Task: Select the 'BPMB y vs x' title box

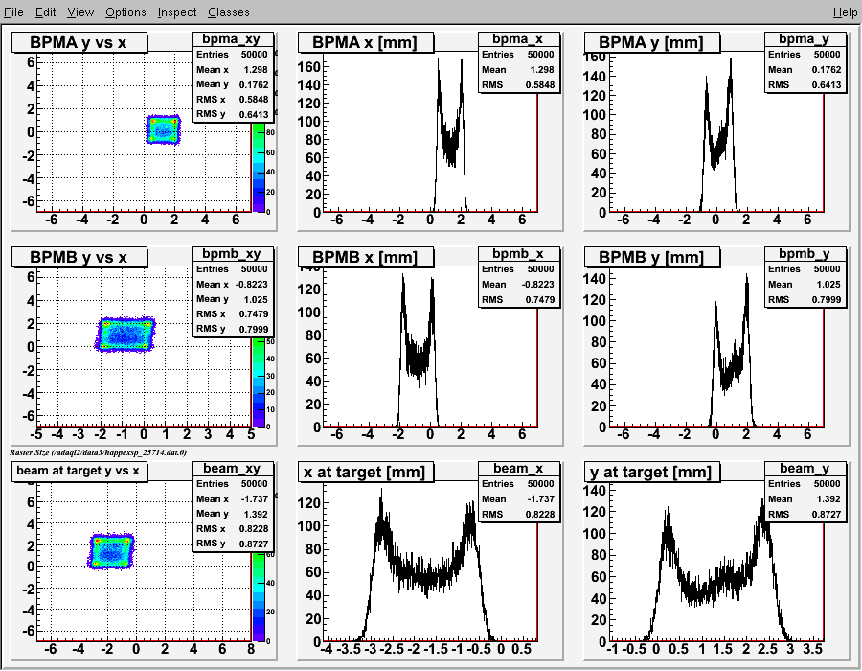Action: (79, 257)
